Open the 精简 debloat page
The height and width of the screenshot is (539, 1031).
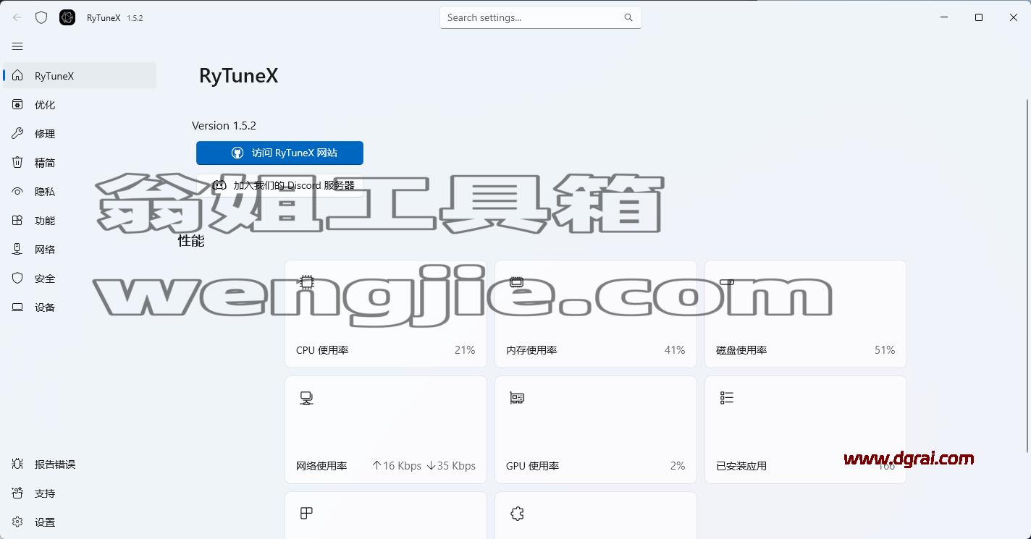80,162
